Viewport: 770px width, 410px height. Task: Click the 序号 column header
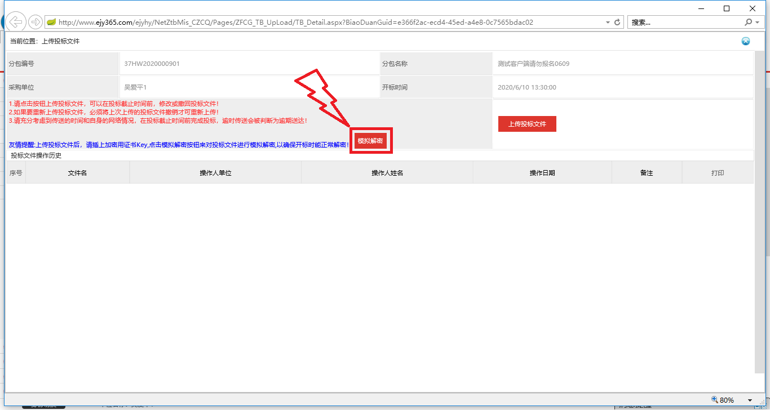click(x=16, y=173)
